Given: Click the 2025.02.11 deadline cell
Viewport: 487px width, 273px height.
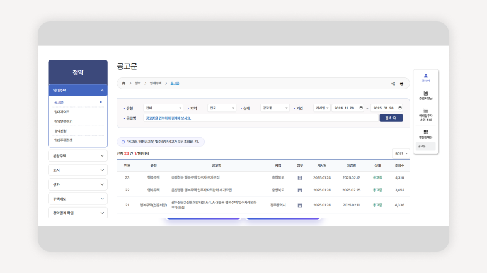Looking at the screenshot, I should (x=352, y=205).
